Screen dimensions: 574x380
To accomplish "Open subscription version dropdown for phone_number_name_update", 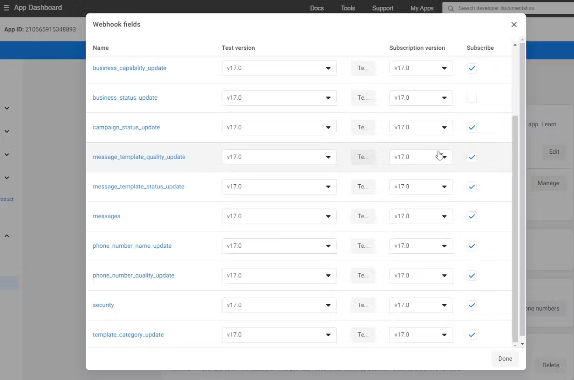I will (421, 246).
